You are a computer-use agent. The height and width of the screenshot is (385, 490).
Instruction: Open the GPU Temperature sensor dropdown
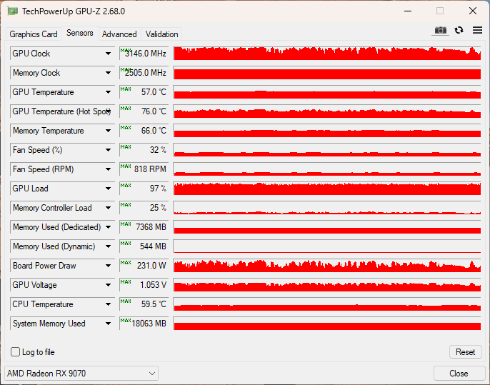click(108, 92)
